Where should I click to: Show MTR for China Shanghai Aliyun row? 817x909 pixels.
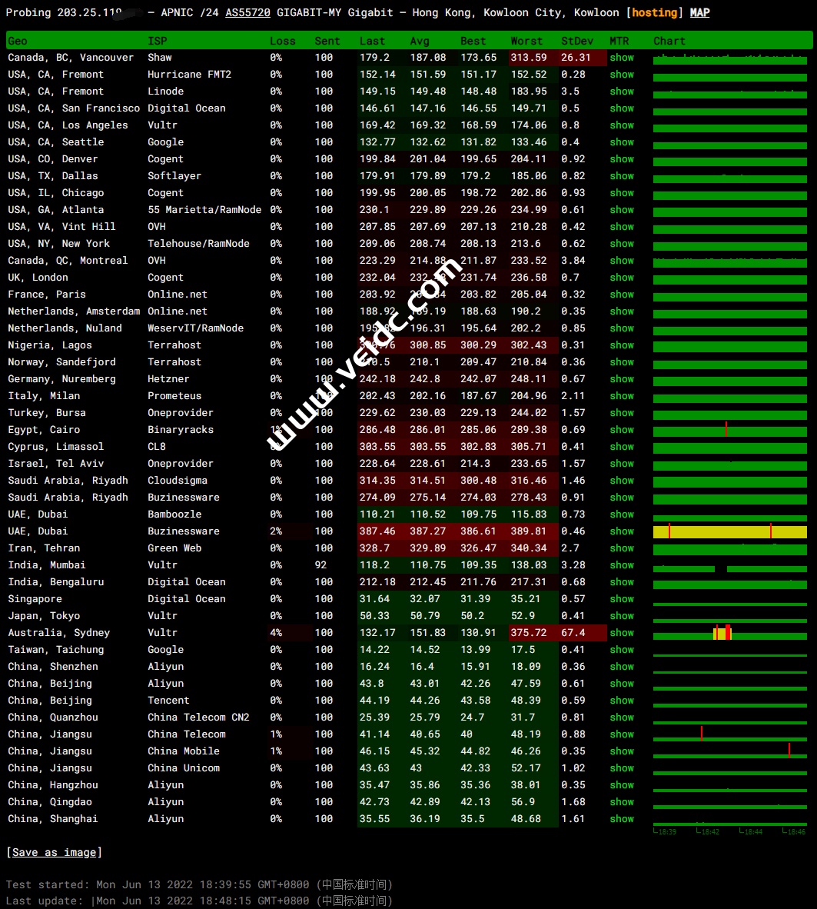[x=622, y=819]
